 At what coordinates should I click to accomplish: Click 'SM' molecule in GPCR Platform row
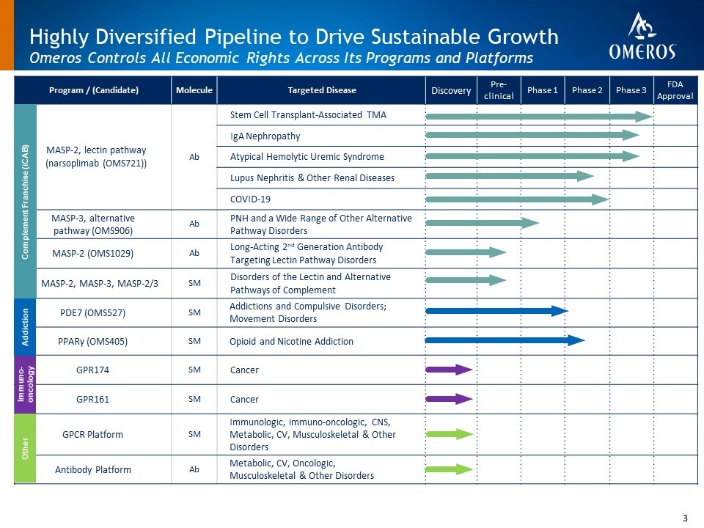pyautogui.click(x=194, y=433)
